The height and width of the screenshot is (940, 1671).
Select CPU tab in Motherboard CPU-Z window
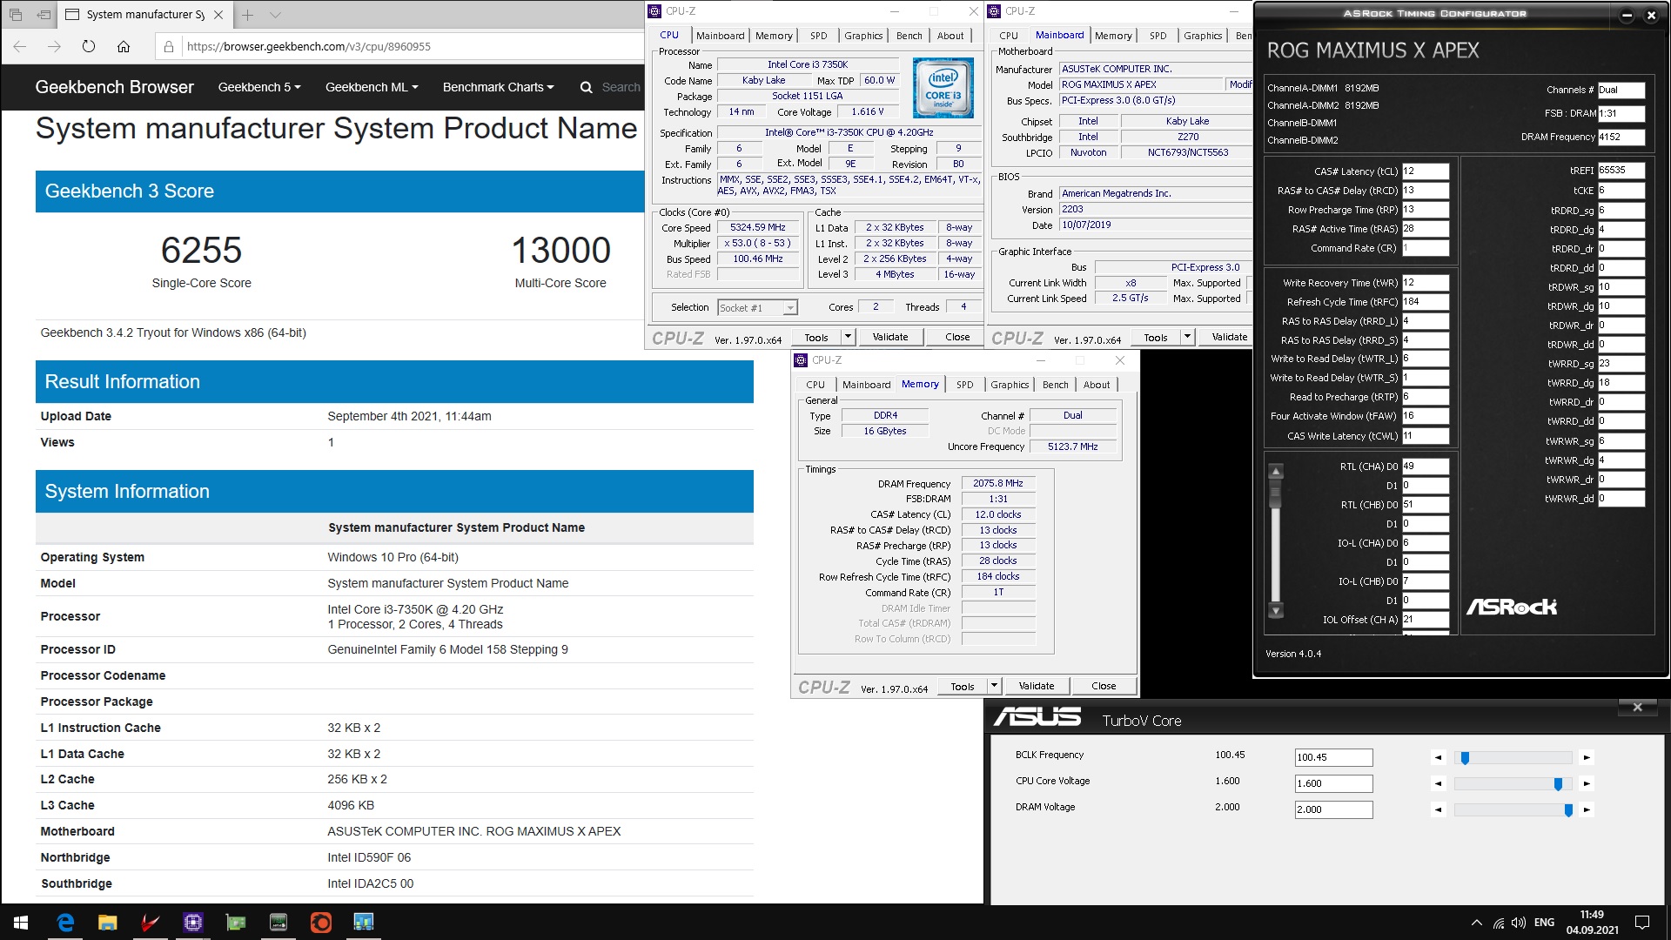pos(1009,36)
